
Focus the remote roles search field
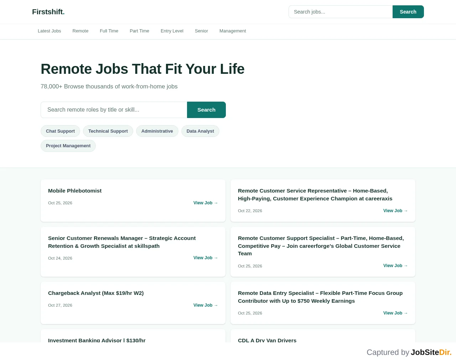coord(114,110)
